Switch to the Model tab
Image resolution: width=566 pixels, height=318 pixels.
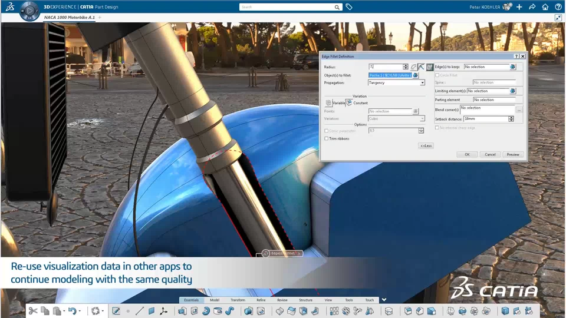[x=215, y=300]
